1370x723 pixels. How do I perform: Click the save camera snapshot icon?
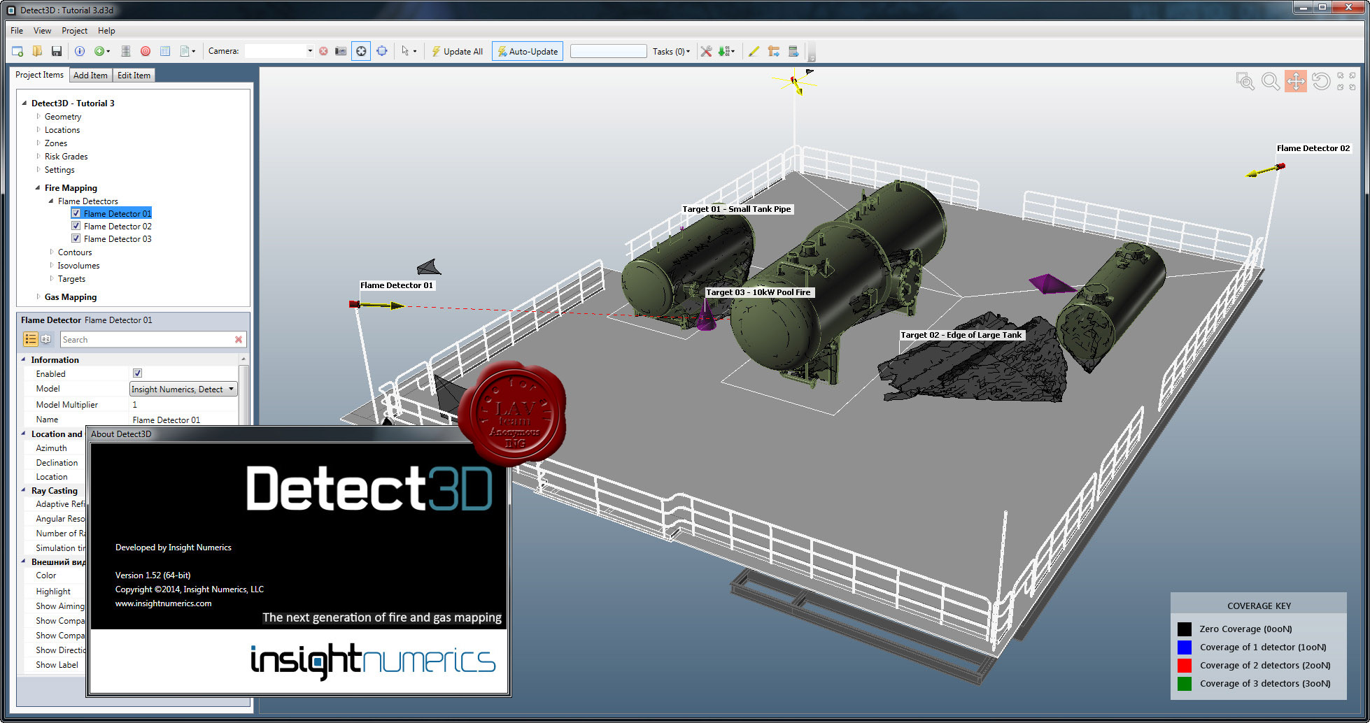point(341,51)
